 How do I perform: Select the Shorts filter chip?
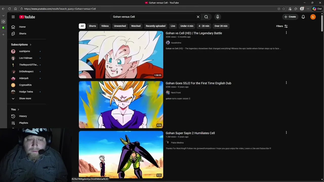pos(92,26)
